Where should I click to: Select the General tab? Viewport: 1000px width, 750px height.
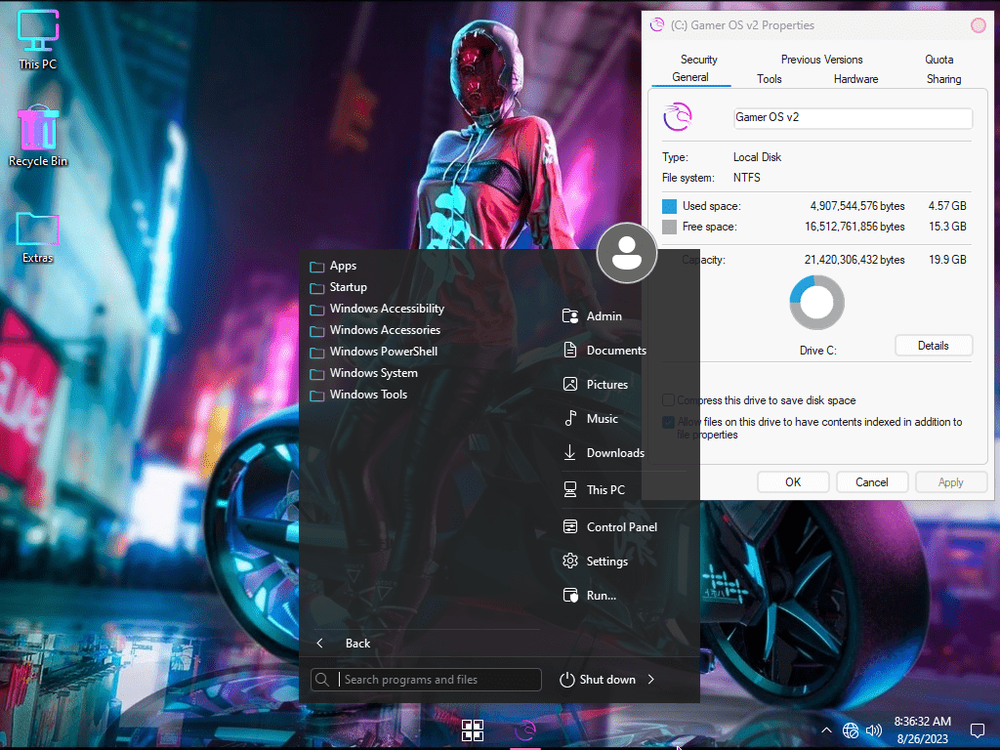click(x=690, y=77)
